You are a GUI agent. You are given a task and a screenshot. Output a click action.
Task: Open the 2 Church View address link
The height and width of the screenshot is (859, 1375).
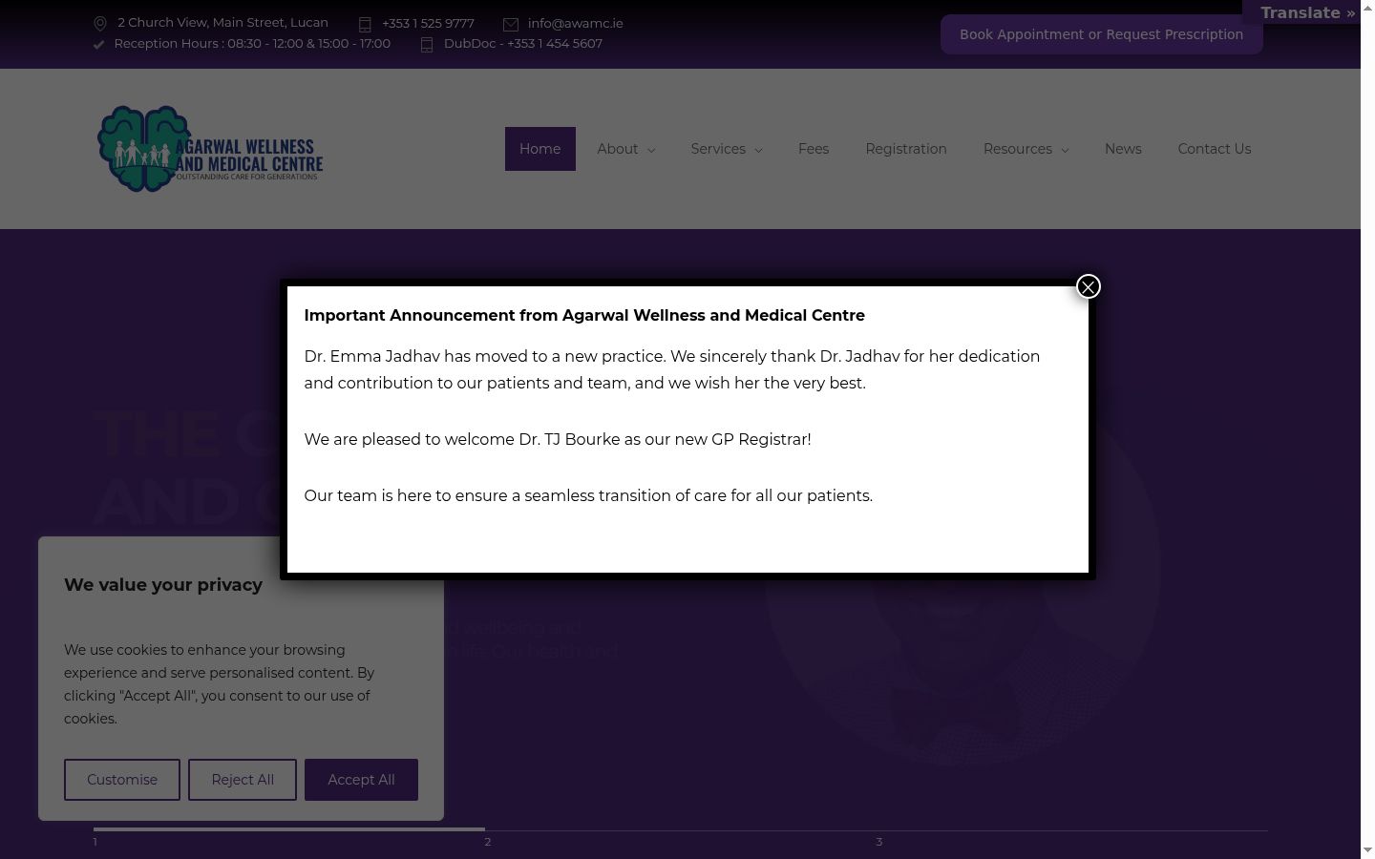coord(222,23)
